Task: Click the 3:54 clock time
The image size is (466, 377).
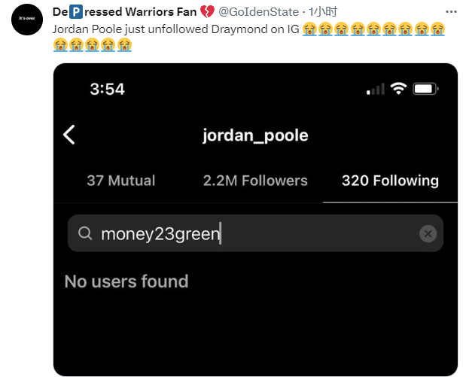Action: pos(107,89)
